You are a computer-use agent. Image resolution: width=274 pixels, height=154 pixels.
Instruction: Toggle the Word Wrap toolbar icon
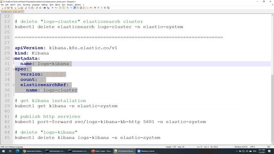coord(68,8)
